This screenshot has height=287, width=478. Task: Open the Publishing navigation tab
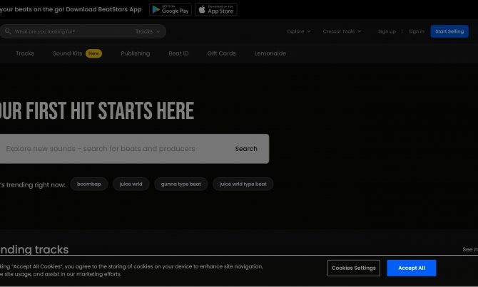136,53
